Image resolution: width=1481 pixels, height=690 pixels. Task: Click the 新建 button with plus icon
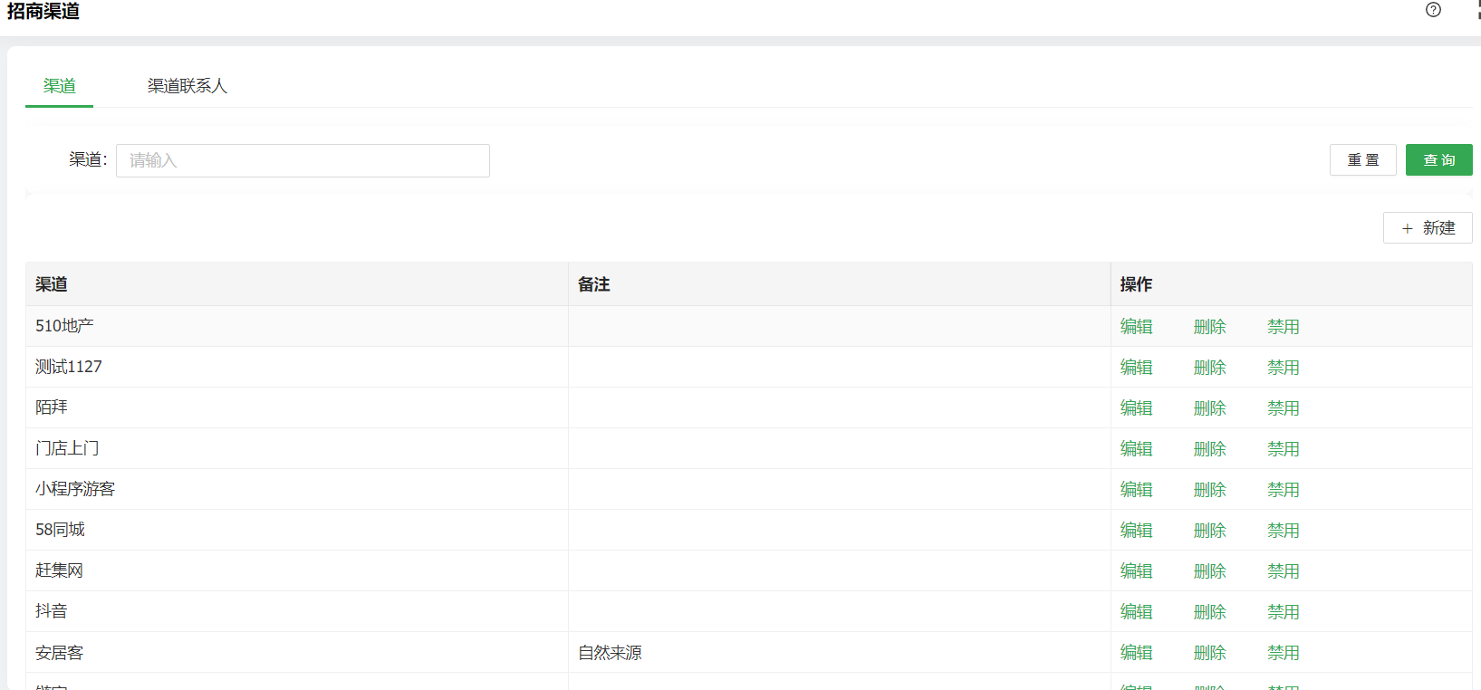pyautogui.click(x=1428, y=228)
